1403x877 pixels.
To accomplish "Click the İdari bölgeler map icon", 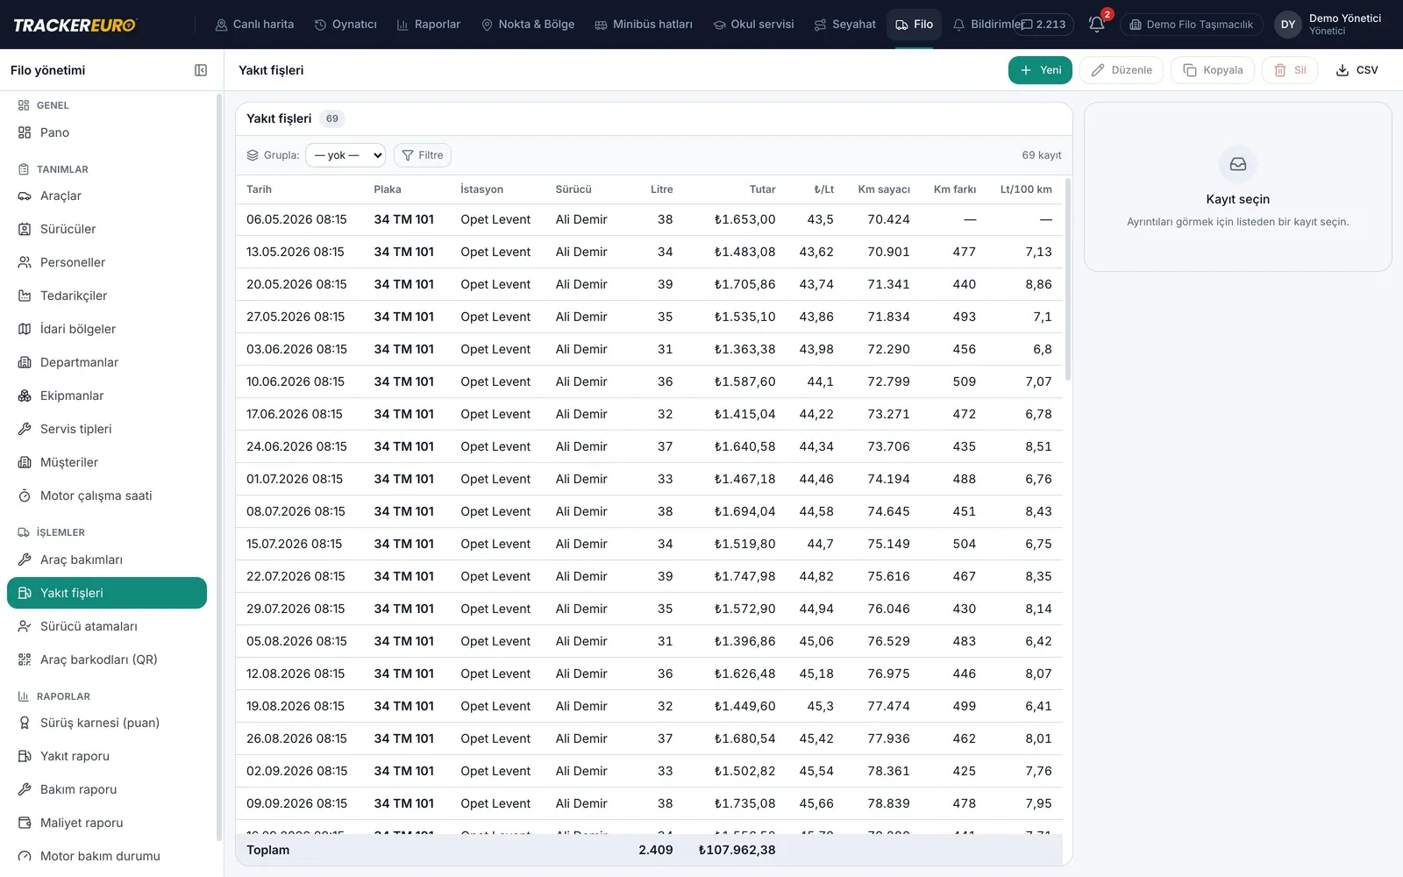I will [x=25, y=329].
